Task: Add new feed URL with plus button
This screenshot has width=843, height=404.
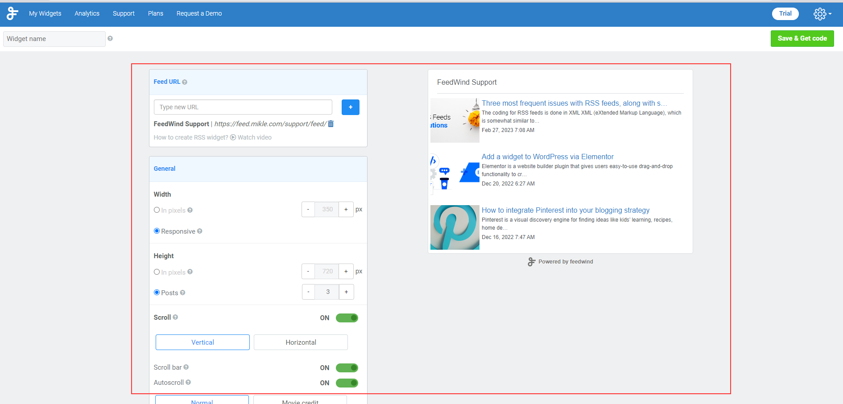Action: tap(351, 107)
